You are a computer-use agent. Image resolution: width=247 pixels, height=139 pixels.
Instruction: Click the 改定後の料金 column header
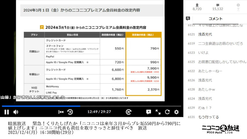pyautogui.click(x=143, y=35)
